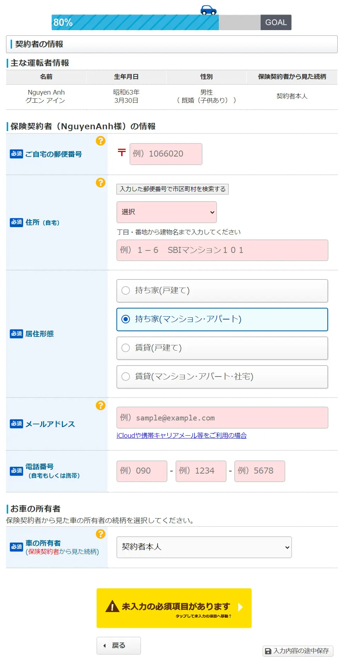Open help icon for email address

pyautogui.click(x=101, y=405)
